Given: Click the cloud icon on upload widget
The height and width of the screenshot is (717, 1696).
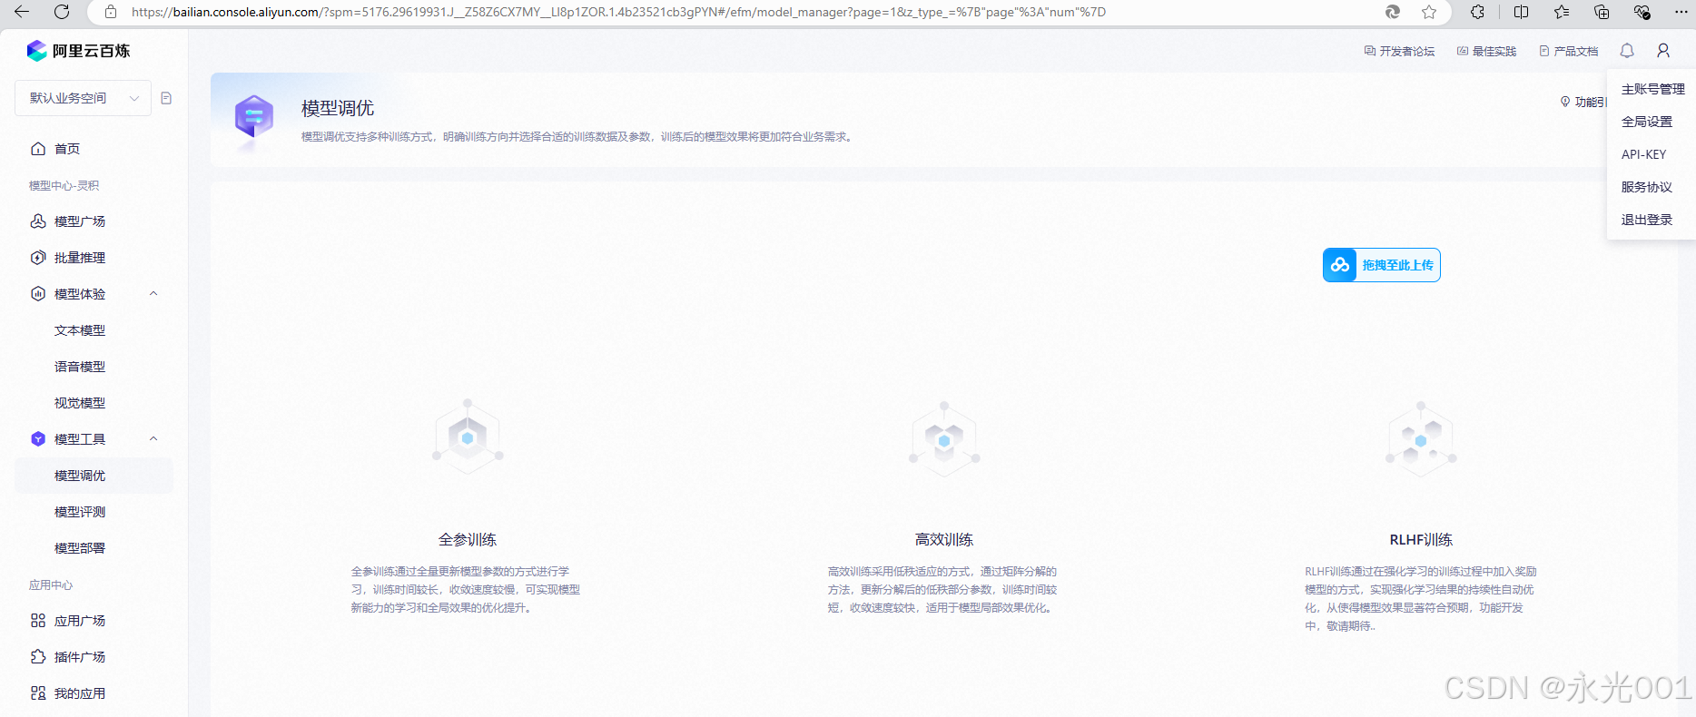Looking at the screenshot, I should (1340, 265).
